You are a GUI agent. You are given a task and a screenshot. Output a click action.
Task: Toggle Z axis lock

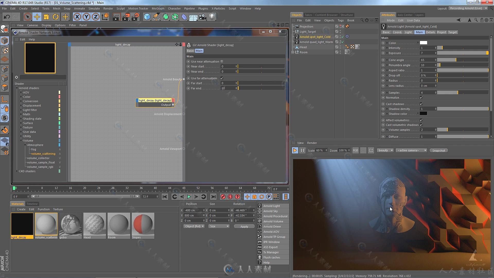pyautogui.click(x=96, y=17)
